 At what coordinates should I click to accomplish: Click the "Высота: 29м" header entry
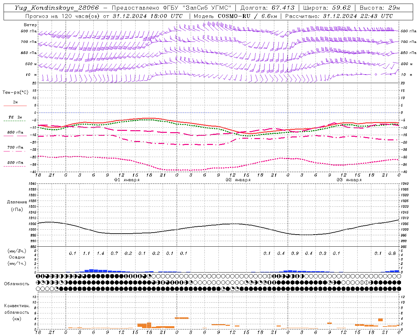pyautogui.click(x=380, y=8)
